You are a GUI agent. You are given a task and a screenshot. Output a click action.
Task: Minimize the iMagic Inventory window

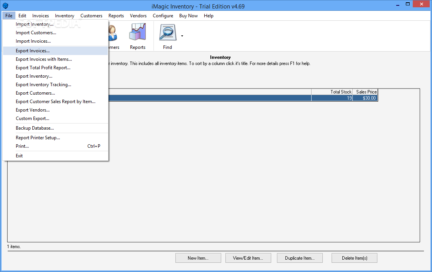coord(398,5)
